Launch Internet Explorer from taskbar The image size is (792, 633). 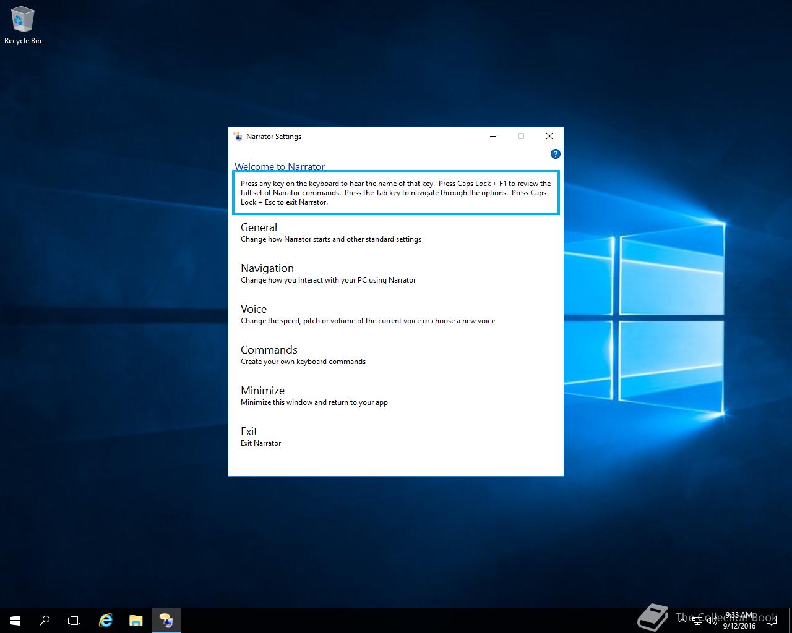click(x=106, y=621)
